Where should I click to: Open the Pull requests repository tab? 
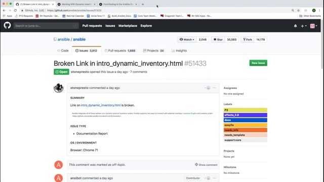coord(120,51)
